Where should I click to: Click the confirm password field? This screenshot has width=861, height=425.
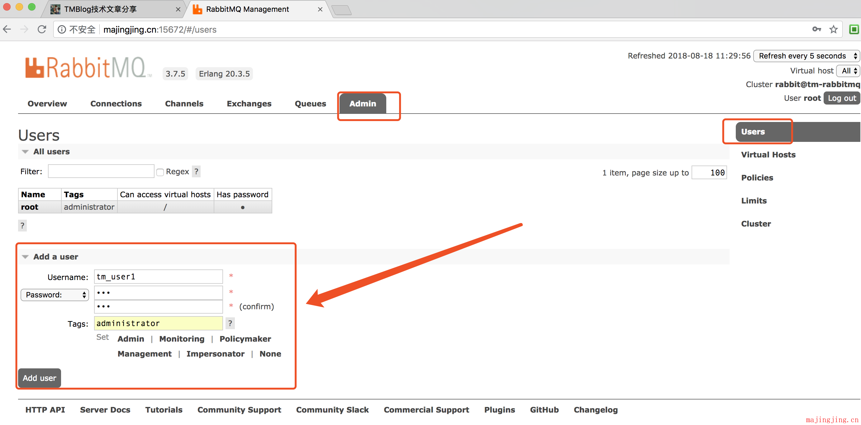pos(159,306)
